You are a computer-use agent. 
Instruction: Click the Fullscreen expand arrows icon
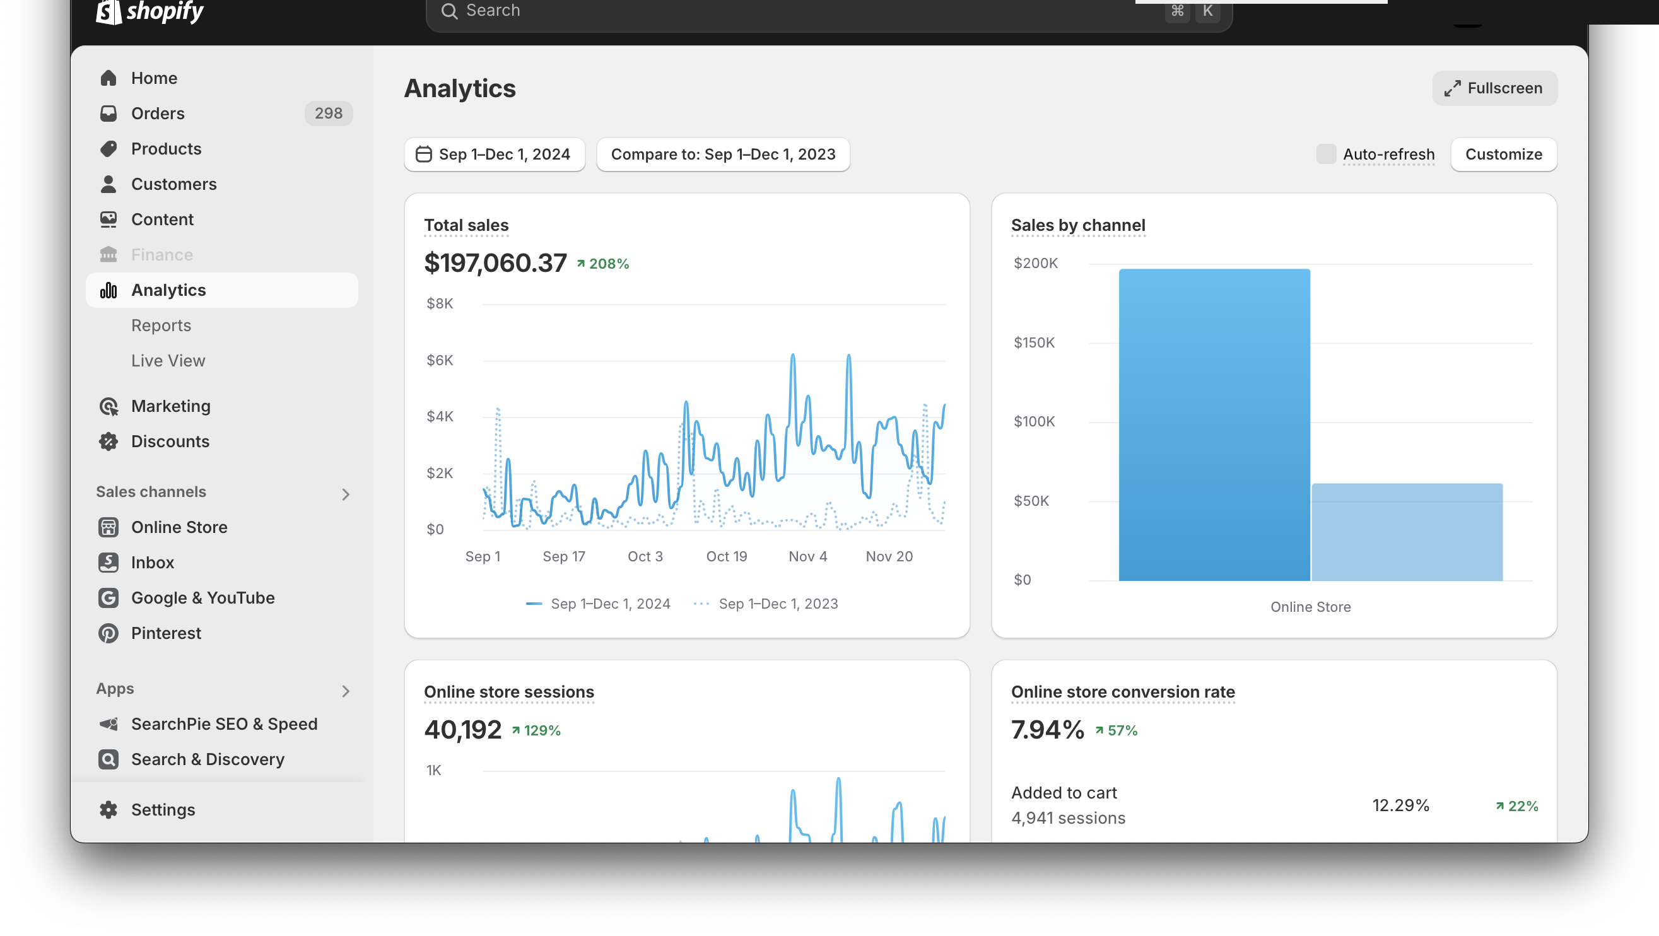[x=1451, y=89]
